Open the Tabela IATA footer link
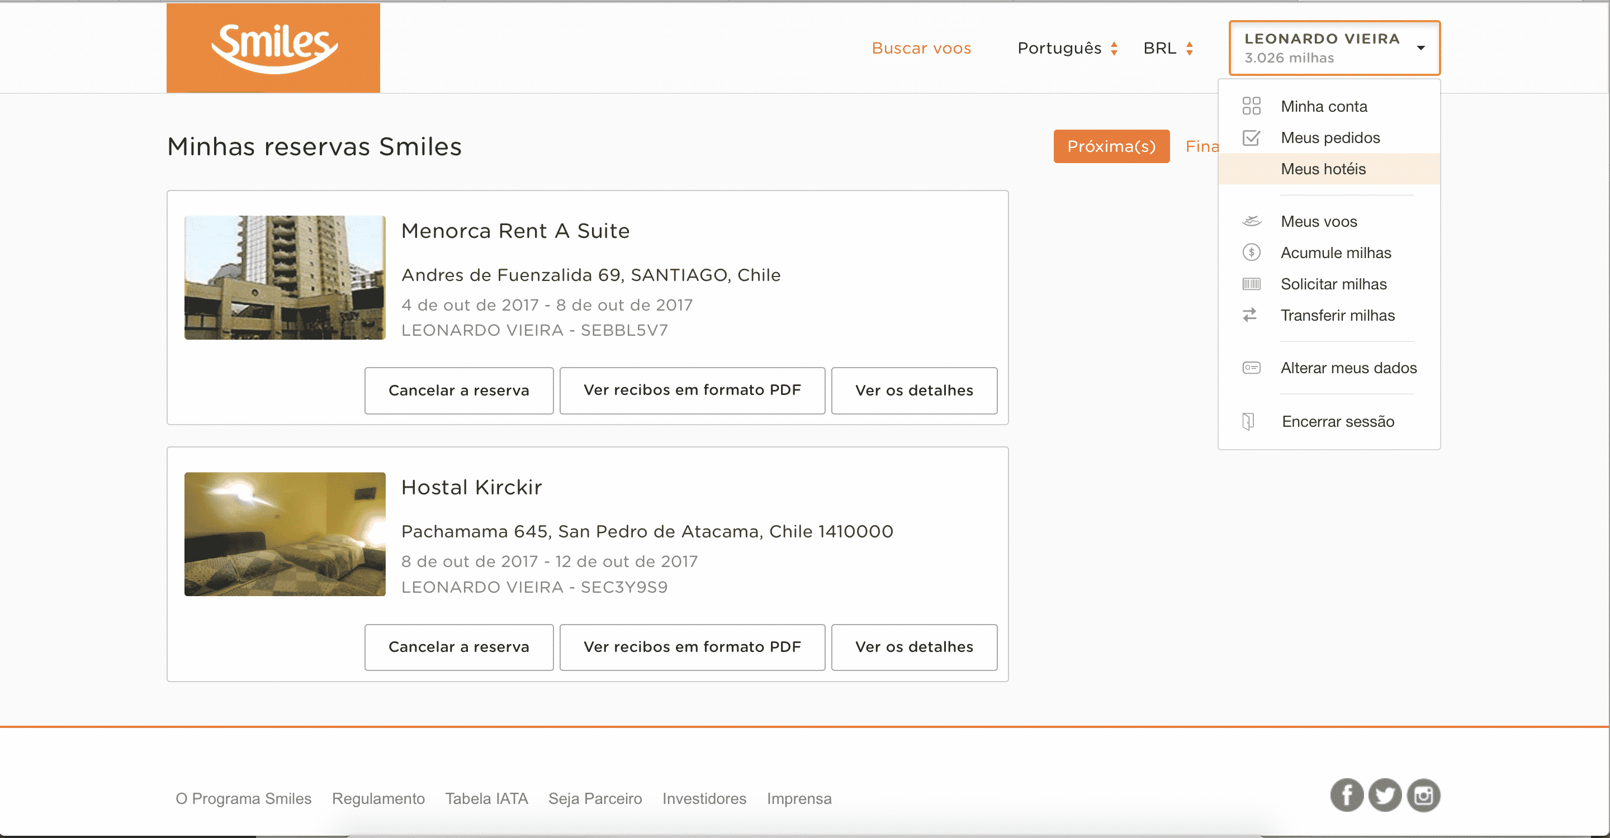1610x838 pixels. click(486, 798)
